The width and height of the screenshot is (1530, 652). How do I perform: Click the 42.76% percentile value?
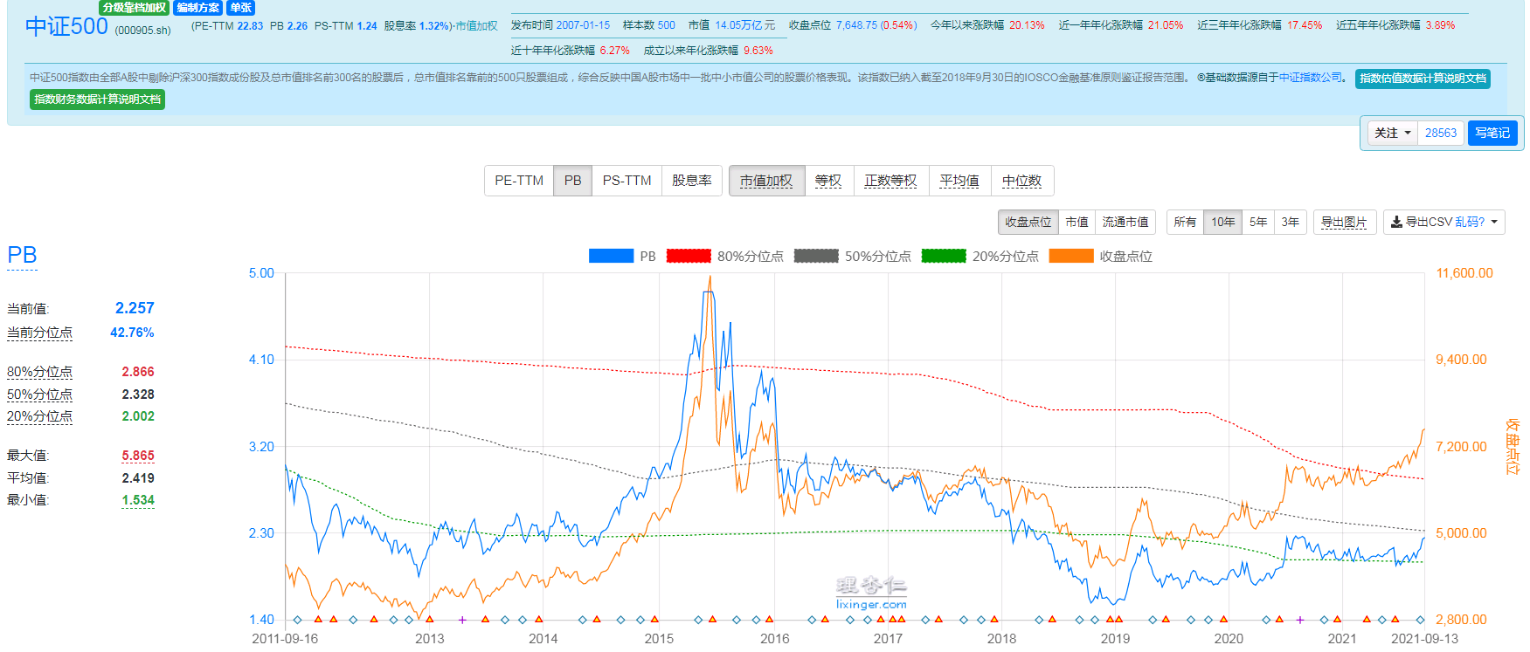pos(132,333)
